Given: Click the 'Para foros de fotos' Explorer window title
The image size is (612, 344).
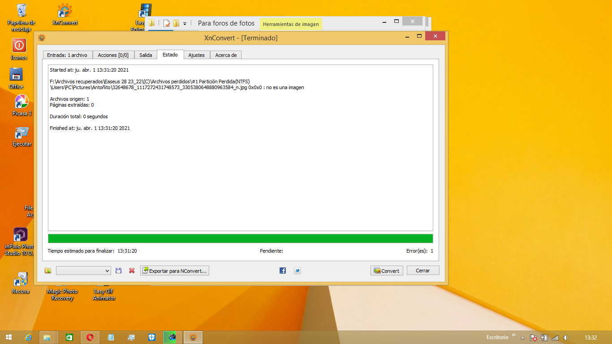Looking at the screenshot, I should 226,23.
